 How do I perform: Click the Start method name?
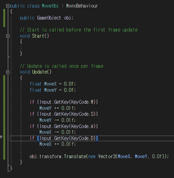pos(38,36)
